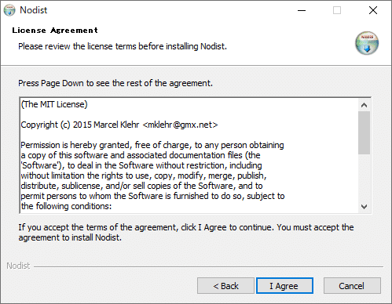Click the Nodist globe icon in title bar
Image resolution: width=392 pixels, height=304 pixels.
[x=9, y=10]
